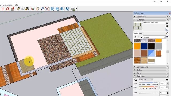Pick the Sample Paint eyedropper
This screenshot has height=96, width=171.
coord(167,33)
